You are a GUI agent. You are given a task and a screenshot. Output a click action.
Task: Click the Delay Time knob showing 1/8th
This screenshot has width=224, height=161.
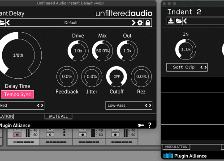(18, 55)
